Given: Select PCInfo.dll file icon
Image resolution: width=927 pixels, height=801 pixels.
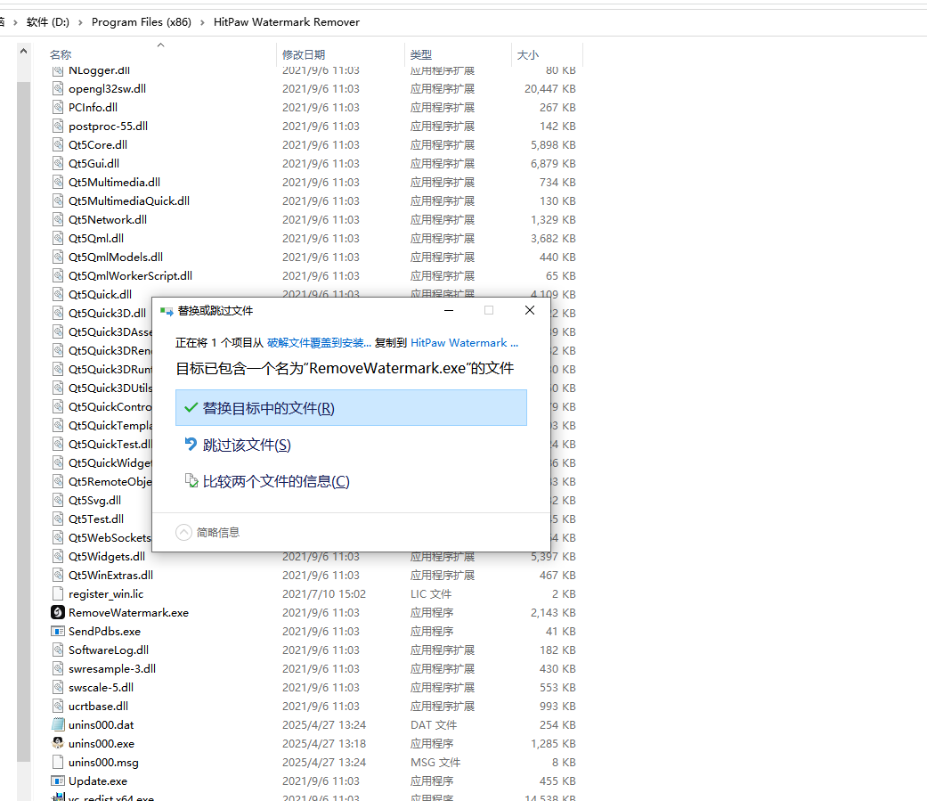Looking at the screenshot, I should [x=57, y=107].
